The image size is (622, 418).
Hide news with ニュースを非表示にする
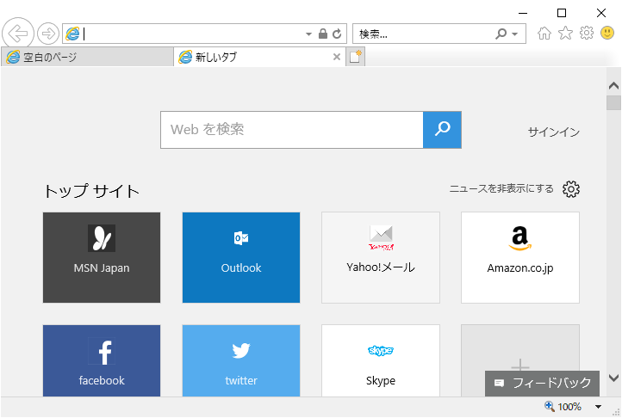[x=501, y=189]
